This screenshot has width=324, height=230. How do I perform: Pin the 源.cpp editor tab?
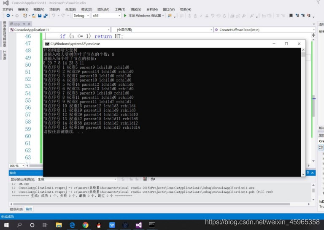coord(24,24)
